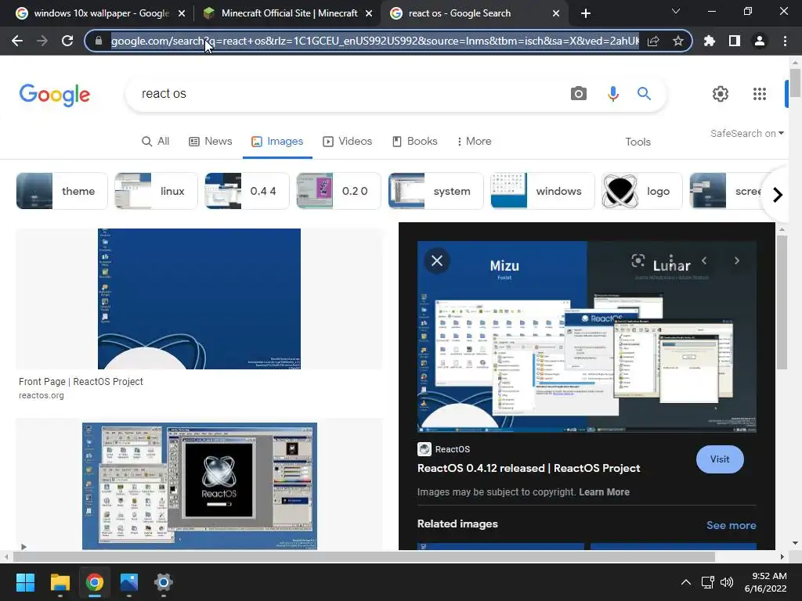Search by image camera icon
This screenshot has height=601, width=802.
(x=579, y=94)
